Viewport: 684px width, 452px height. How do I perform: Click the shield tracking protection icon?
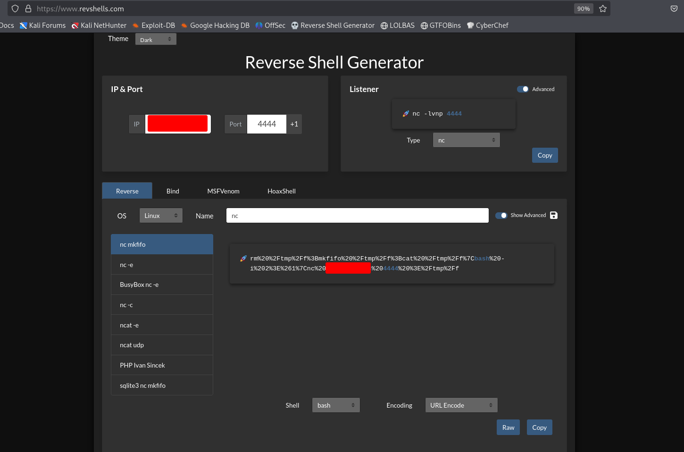tap(15, 8)
